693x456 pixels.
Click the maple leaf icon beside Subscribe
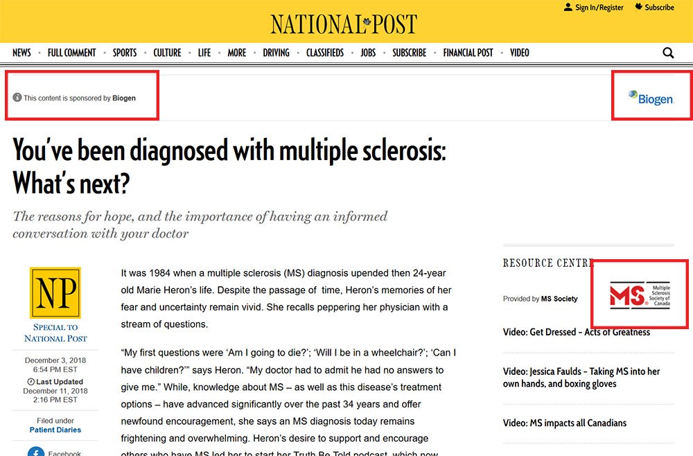(639, 7)
